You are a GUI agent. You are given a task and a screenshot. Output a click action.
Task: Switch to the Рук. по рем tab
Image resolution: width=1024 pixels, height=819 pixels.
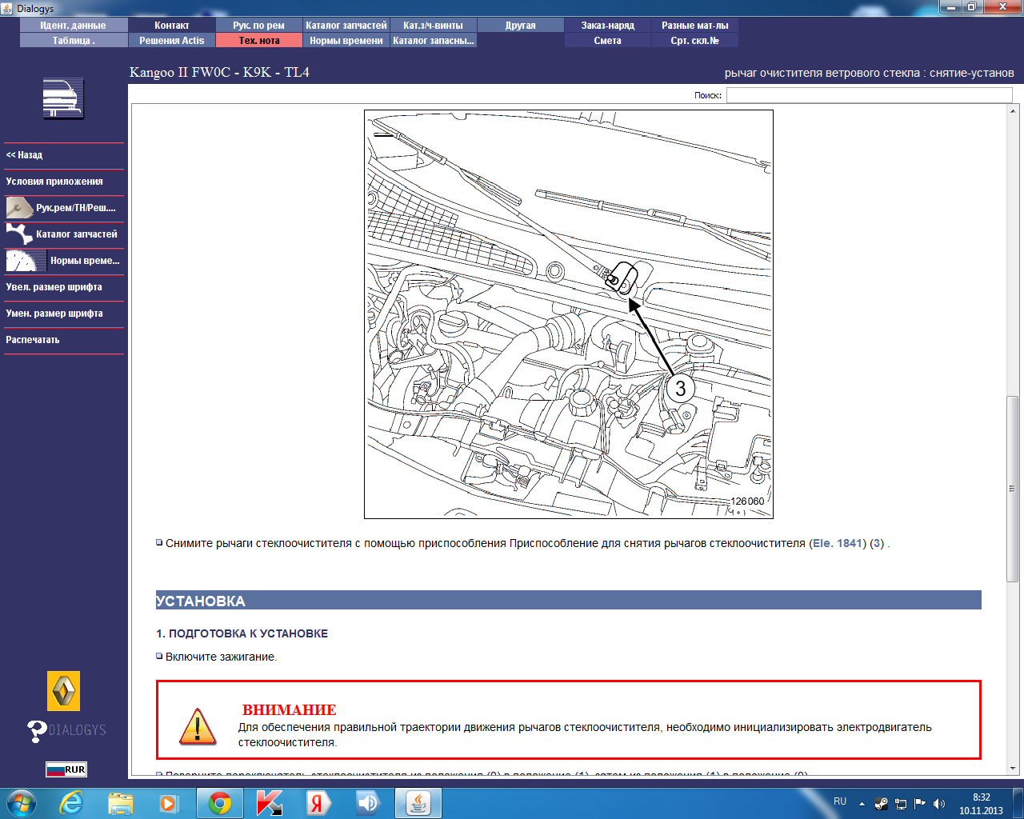(259, 26)
